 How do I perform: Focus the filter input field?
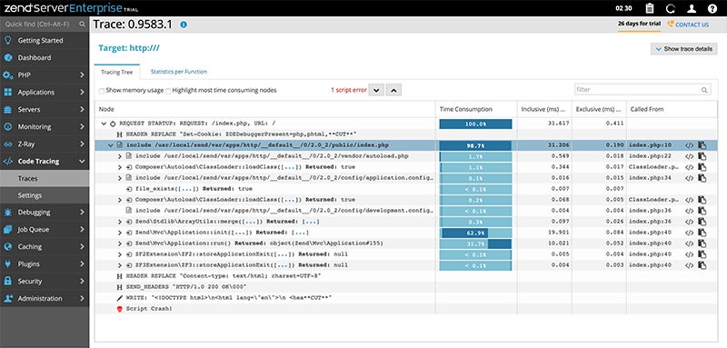point(642,90)
